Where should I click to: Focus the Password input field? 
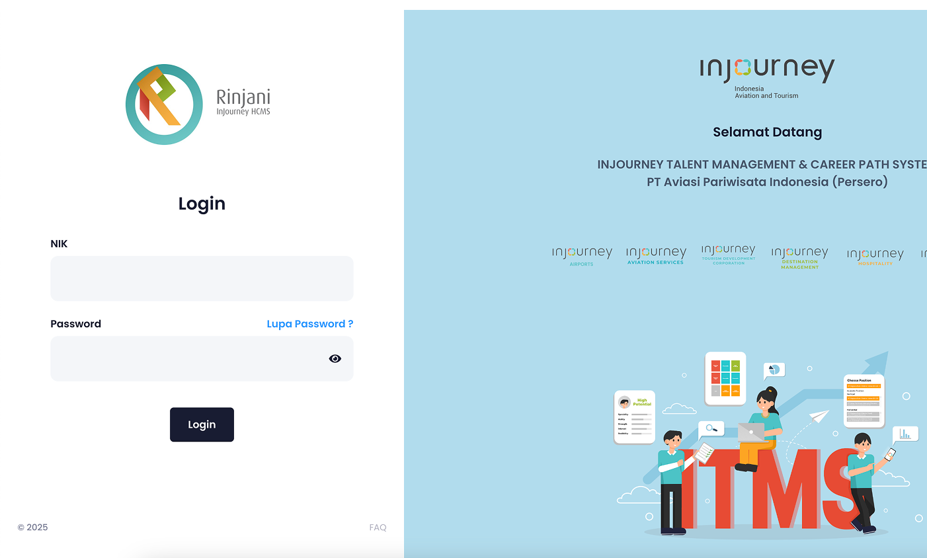202,358
